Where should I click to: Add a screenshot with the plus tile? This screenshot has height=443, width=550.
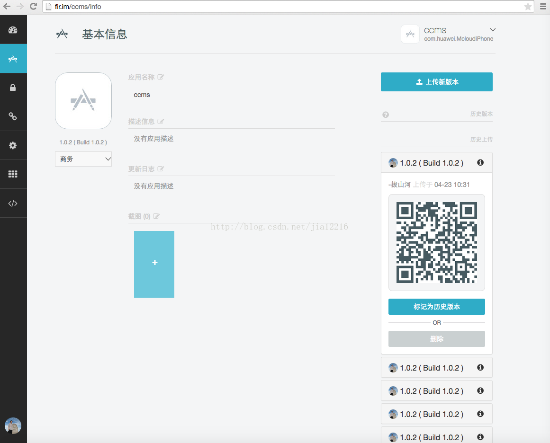[154, 264]
